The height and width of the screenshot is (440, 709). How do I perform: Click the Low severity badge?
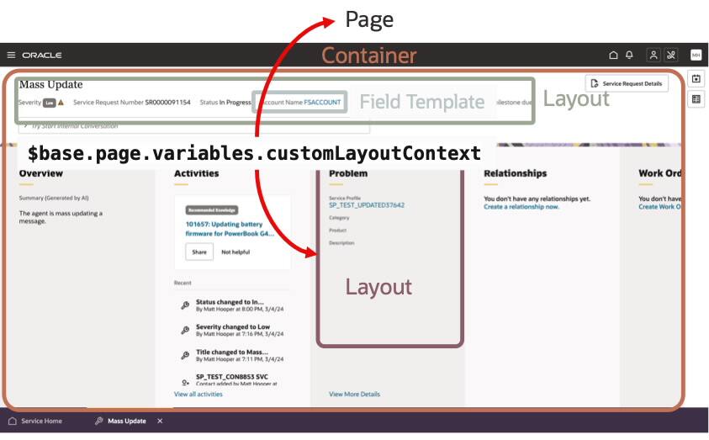point(50,103)
